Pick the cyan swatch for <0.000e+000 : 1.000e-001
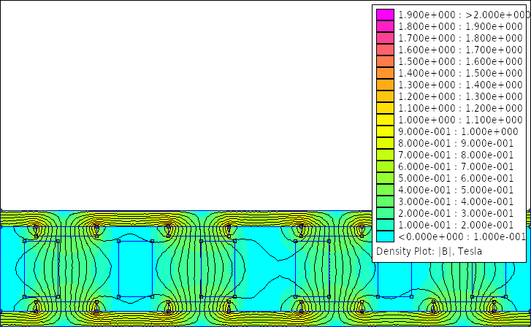 click(x=385, y=236)
